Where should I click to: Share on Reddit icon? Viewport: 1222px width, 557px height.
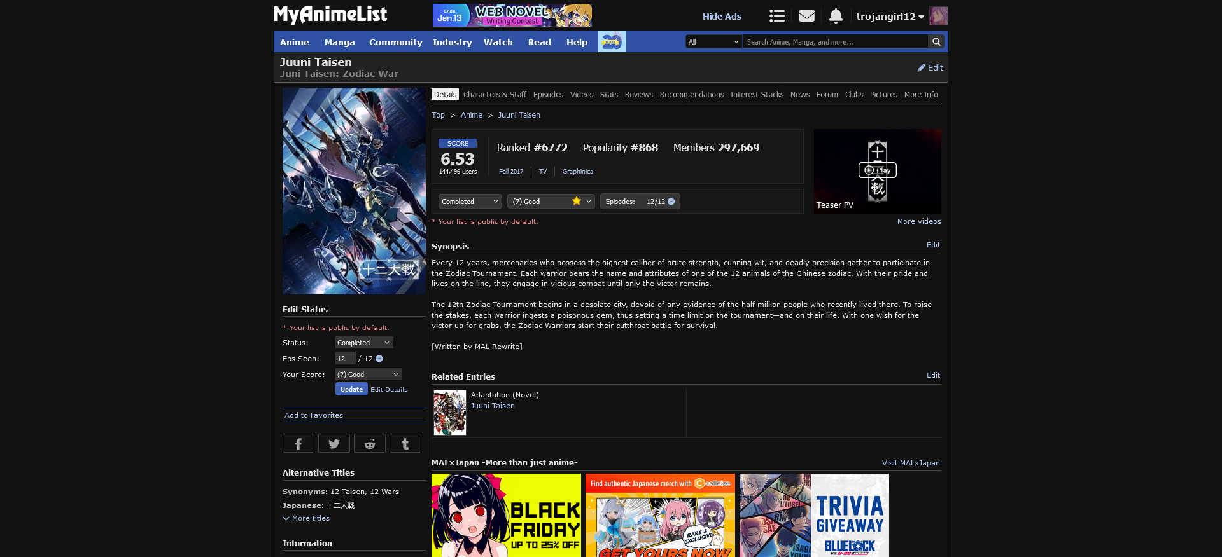[369, 444]
